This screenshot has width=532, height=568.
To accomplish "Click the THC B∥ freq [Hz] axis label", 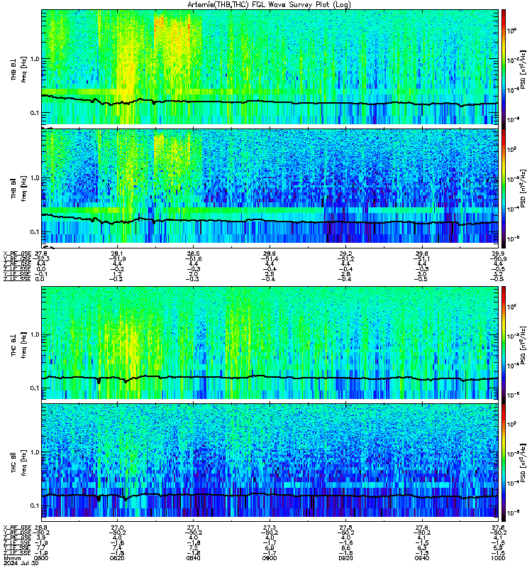I will [x=18, y=463].
